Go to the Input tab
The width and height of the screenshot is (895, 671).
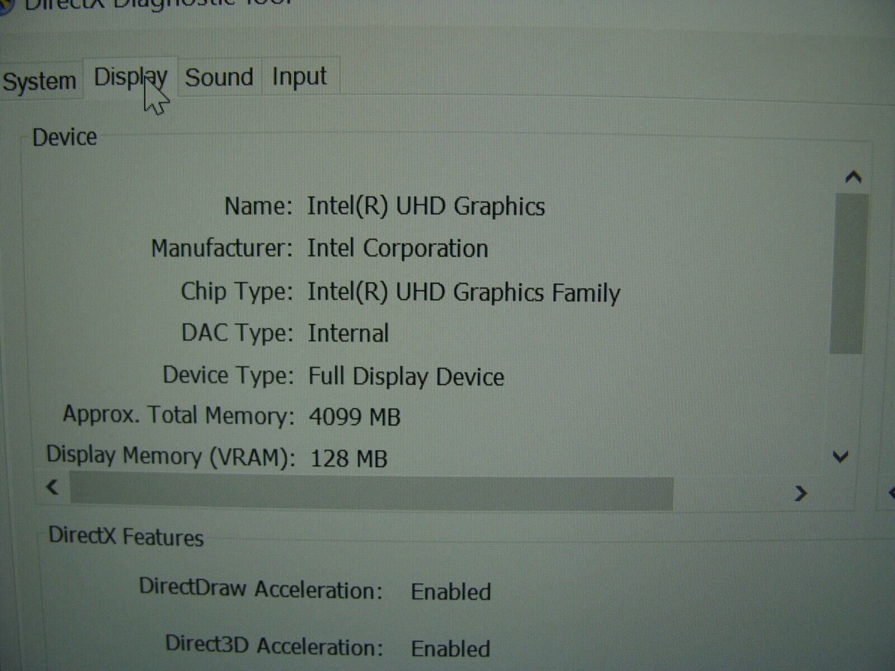tap(299, 77)
